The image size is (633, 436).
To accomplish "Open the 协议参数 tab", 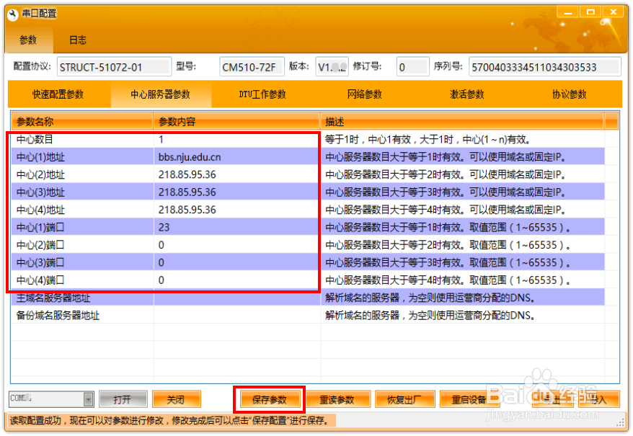I will tap(567, 94).
